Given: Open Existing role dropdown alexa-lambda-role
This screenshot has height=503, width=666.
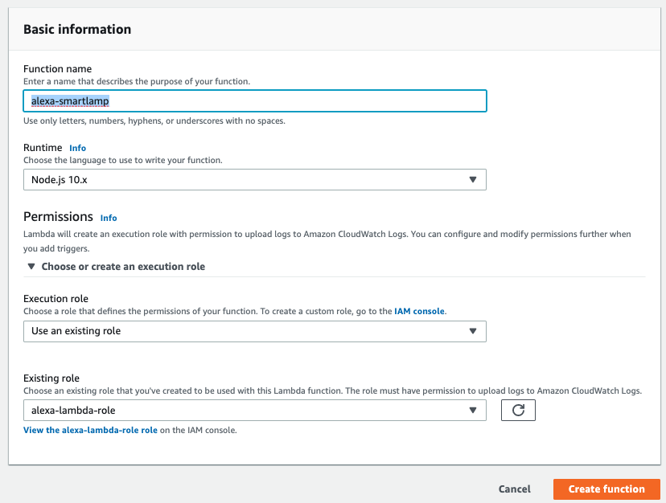Looking at the screenshot, I should pos(255,410).
